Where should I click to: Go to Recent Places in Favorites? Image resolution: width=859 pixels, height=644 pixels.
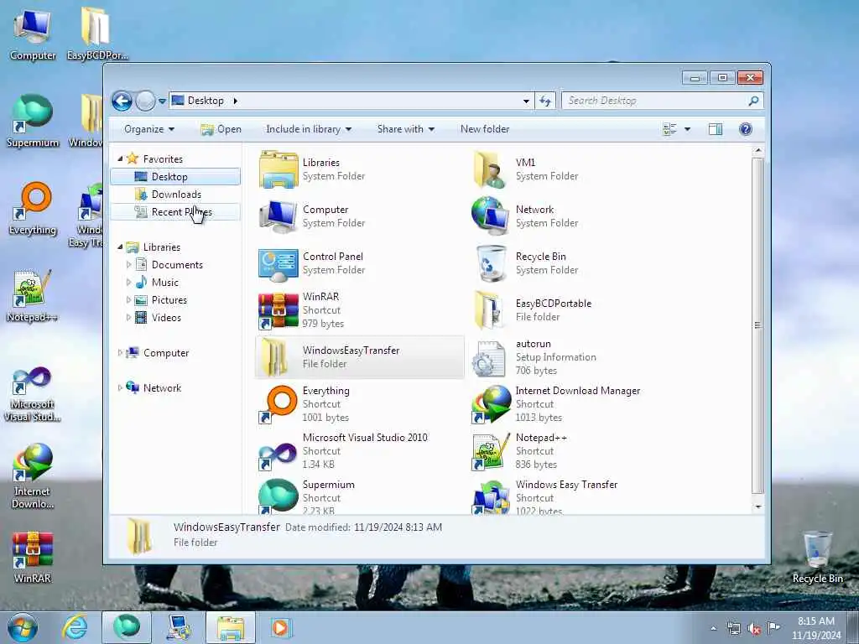(x=175, y=212)
